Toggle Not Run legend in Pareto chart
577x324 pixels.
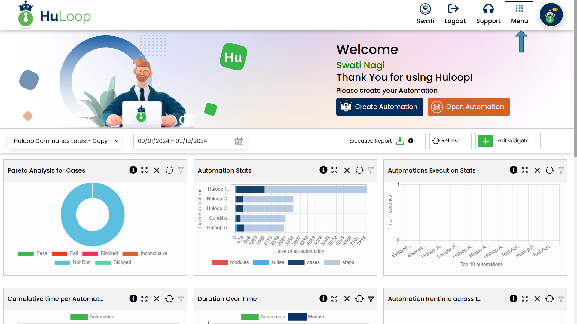pos(73,262)
